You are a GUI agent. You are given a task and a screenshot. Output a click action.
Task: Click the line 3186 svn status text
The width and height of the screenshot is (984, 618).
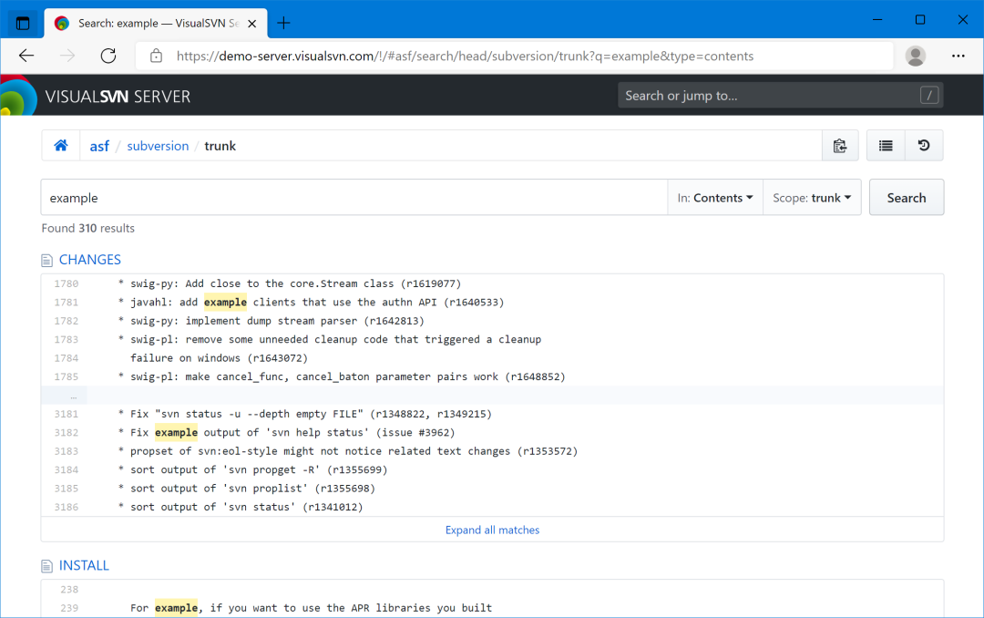[241, 507]
